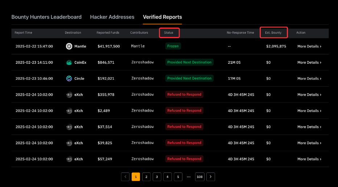
Task: Open More Details for the CoinEx report
Action: click(x=309, y=62)
